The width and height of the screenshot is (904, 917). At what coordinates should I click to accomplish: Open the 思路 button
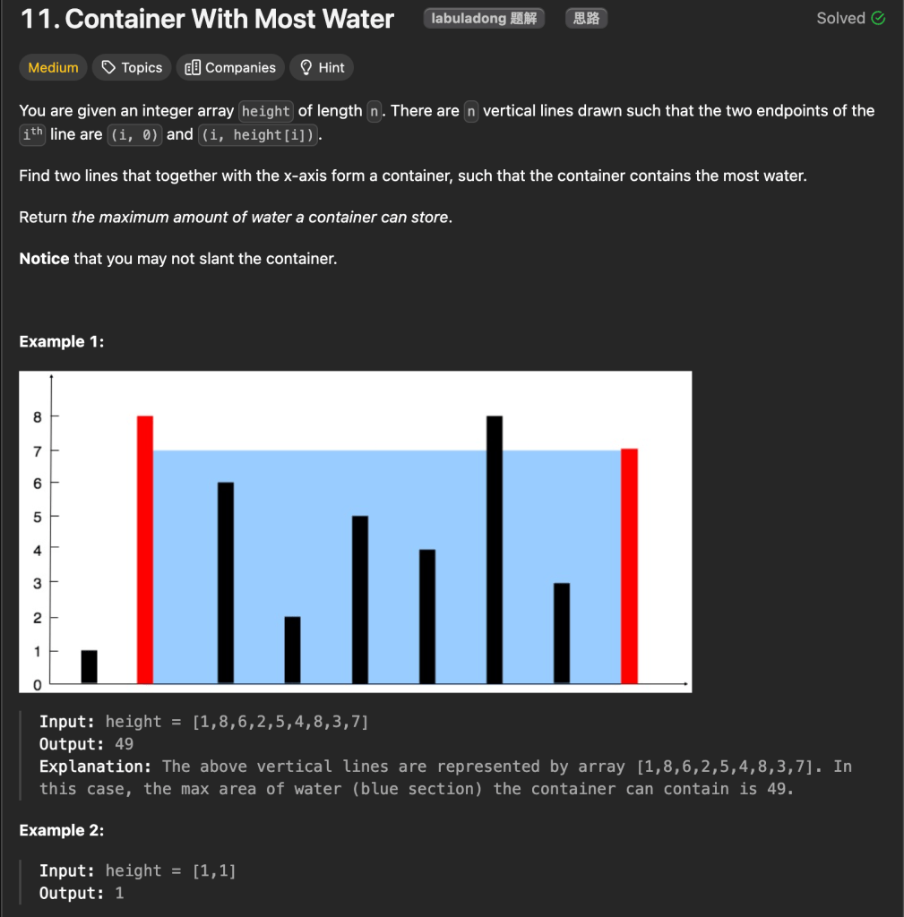[586, 19]
